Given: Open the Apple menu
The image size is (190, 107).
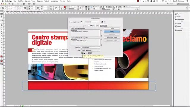Looking at the screenshot, I should tap(2, 1).
